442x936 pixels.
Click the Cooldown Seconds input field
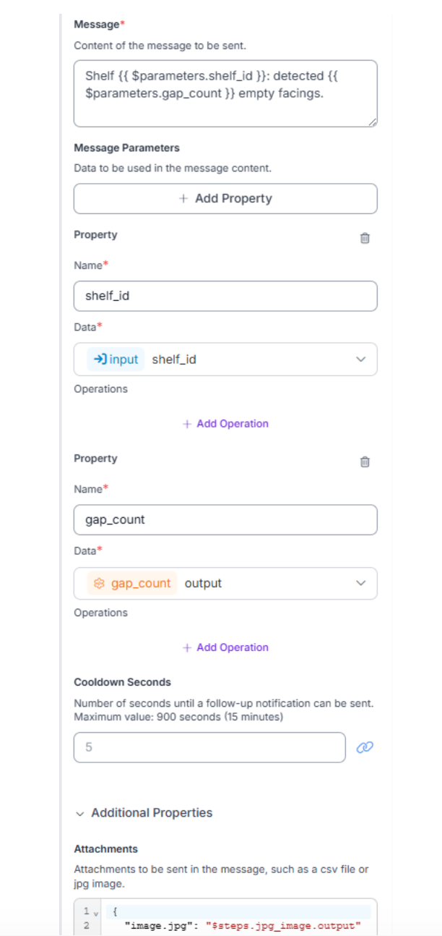point(209,747)
